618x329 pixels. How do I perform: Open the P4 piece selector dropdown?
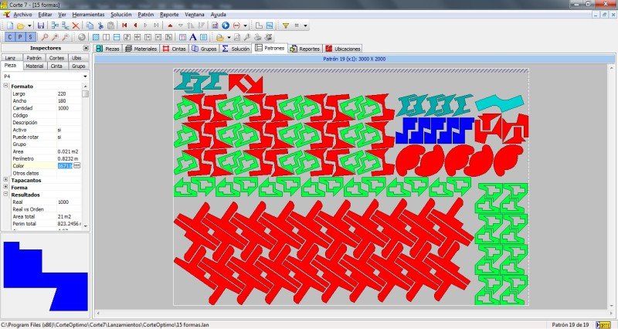click(85, 76)
